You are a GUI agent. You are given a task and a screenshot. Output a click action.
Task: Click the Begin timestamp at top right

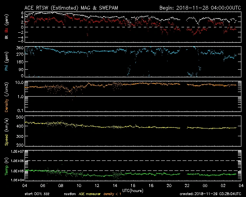199,8
